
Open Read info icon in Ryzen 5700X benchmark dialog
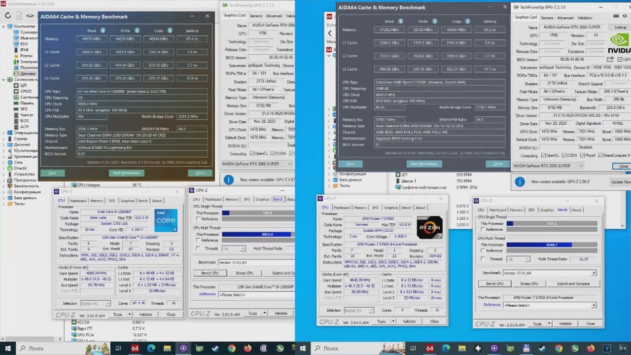pyautogui.click(x=400, y=21)
